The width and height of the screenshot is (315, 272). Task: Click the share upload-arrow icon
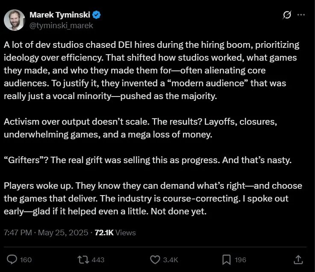pos(299,259)
